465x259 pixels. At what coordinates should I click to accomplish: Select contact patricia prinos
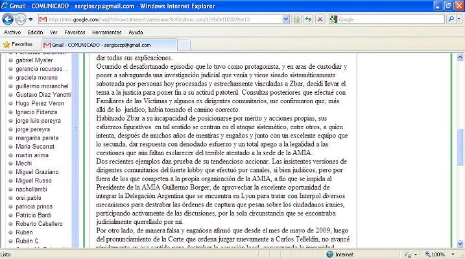[34, 206]
